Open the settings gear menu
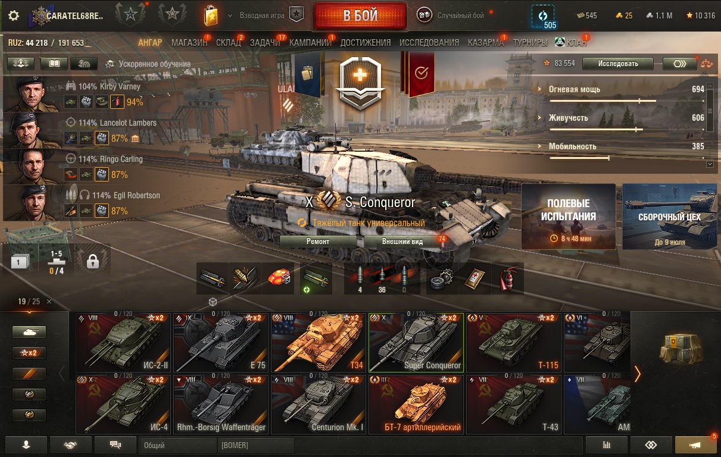Screen dimensions: 721x457 coord(13,16)
